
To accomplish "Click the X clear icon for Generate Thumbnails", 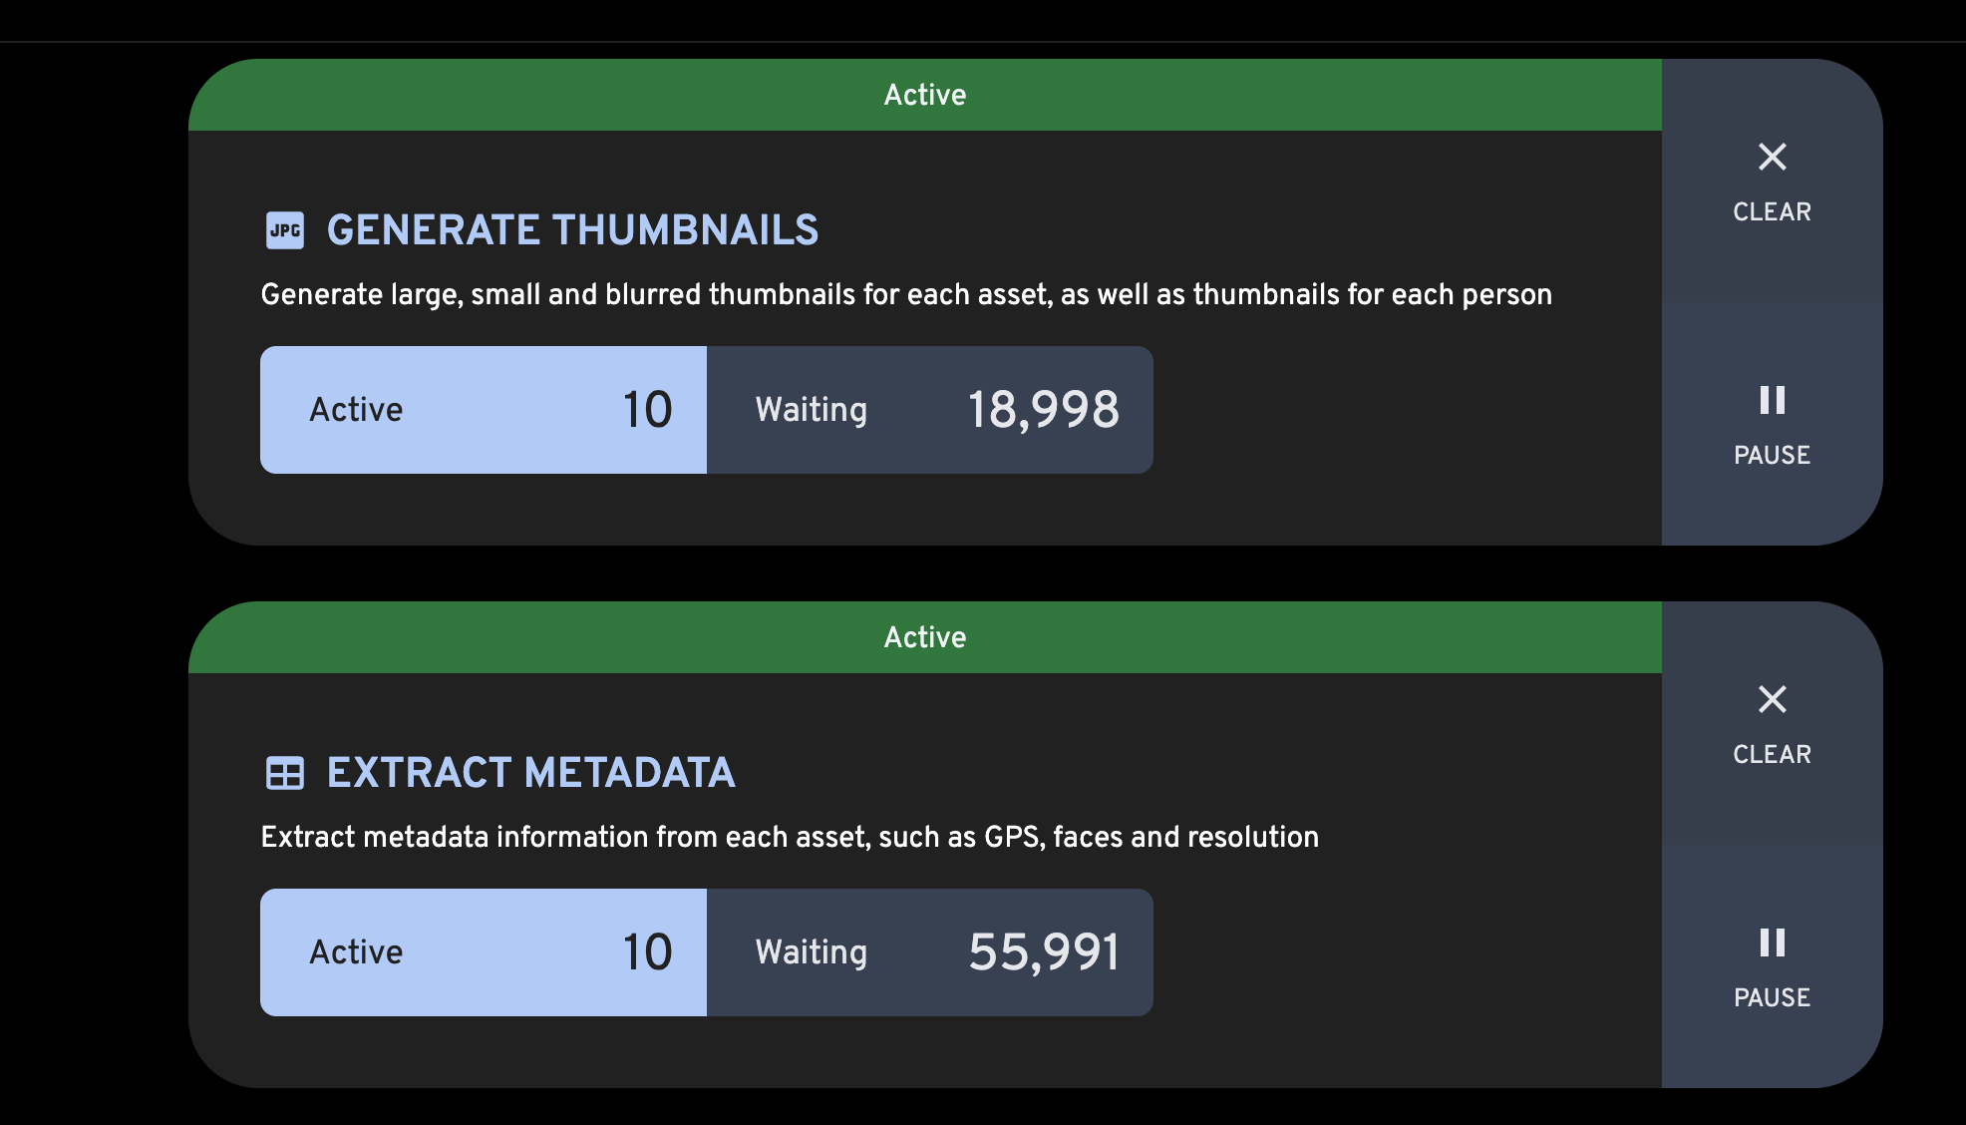I will pyautogui.click(x=1772, y=157).
